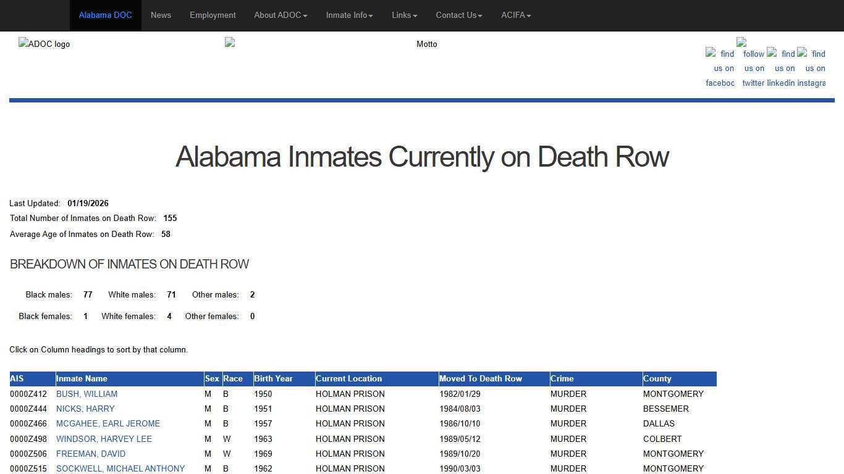View details for NICKS, HARRY
The image size is (844, 474).
85,409
